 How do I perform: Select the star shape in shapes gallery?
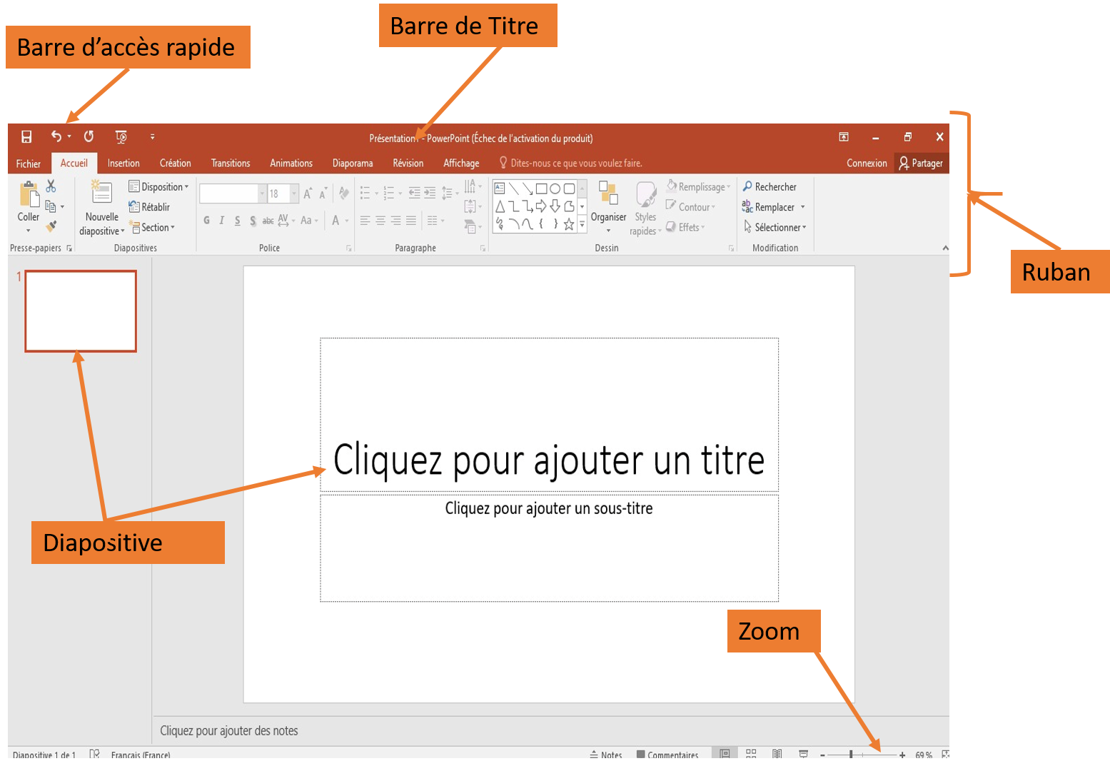pos(569,225)
